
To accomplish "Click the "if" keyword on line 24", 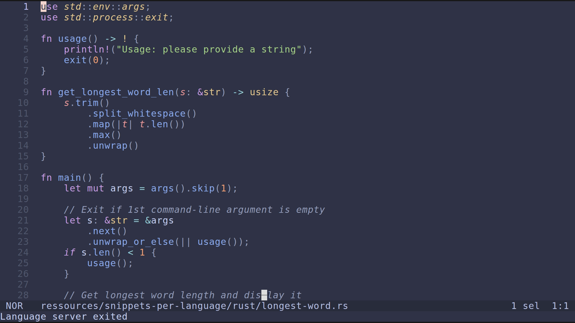I will tap(69, 253).
